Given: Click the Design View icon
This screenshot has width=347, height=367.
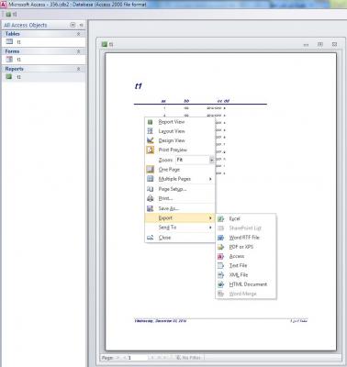Looking at the screenshot, I should point(151,140).
